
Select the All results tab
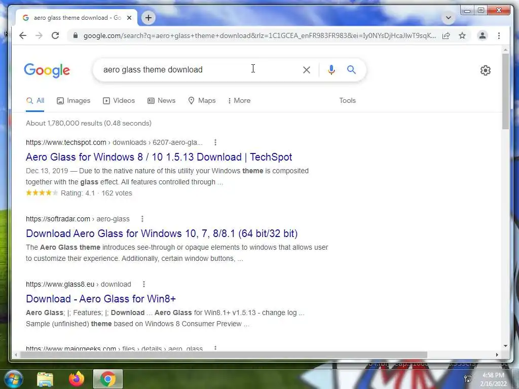coord(35,101)
